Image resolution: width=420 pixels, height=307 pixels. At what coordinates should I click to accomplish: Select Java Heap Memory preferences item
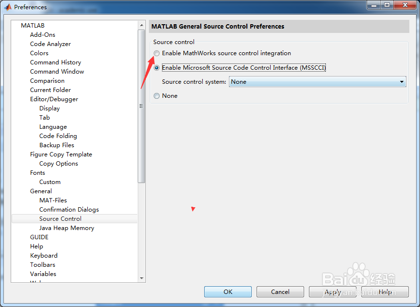pos(67,228)
